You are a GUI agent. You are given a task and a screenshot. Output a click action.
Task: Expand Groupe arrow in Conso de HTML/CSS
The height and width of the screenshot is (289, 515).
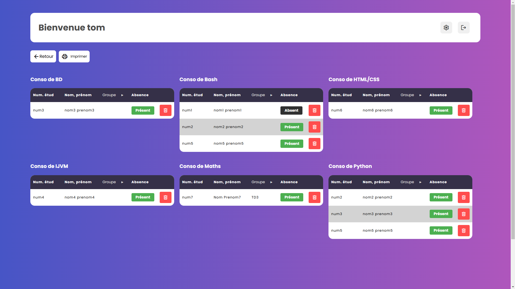420,95
